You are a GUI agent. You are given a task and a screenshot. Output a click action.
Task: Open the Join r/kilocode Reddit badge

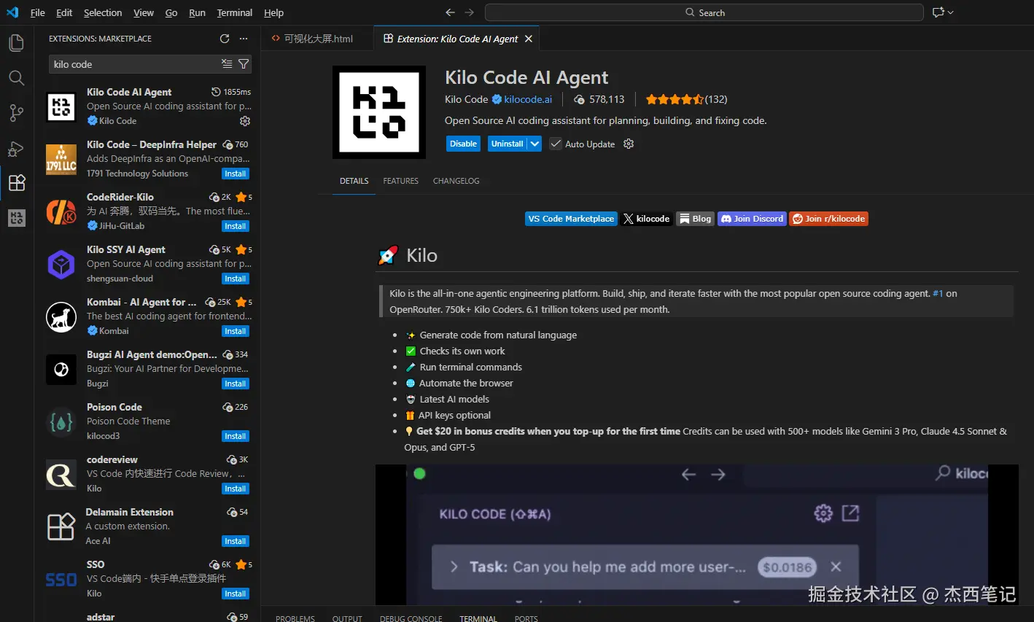click(828, 219)
